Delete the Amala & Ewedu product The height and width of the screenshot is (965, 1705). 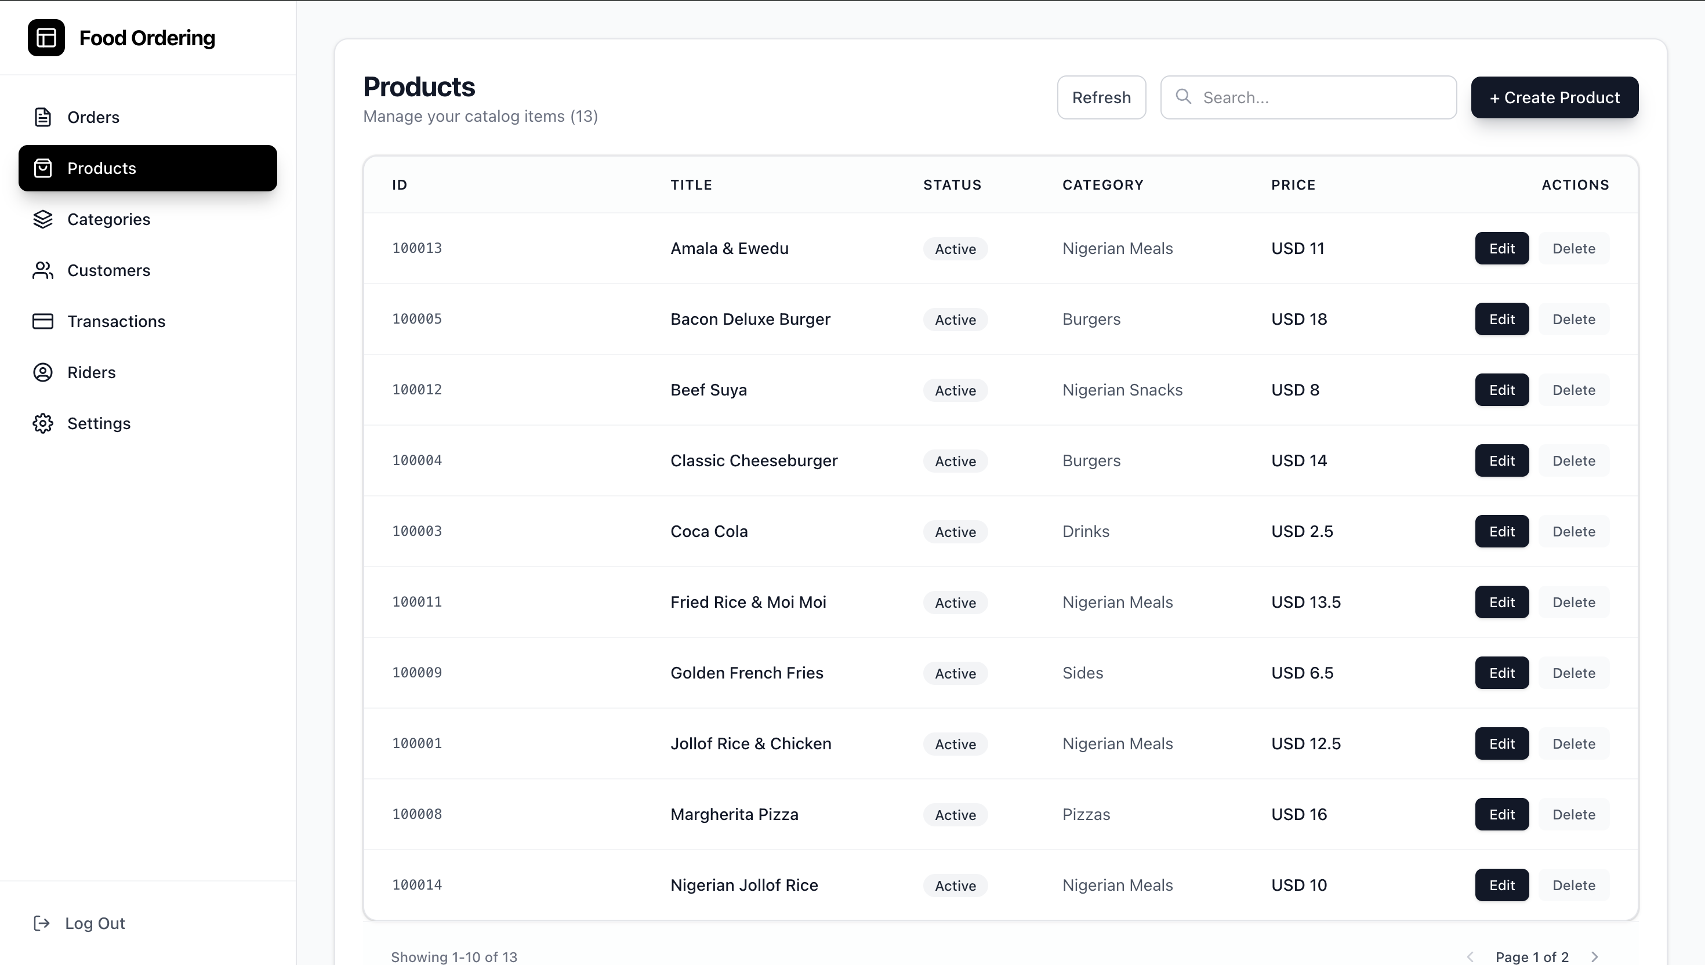(1573, 249)
